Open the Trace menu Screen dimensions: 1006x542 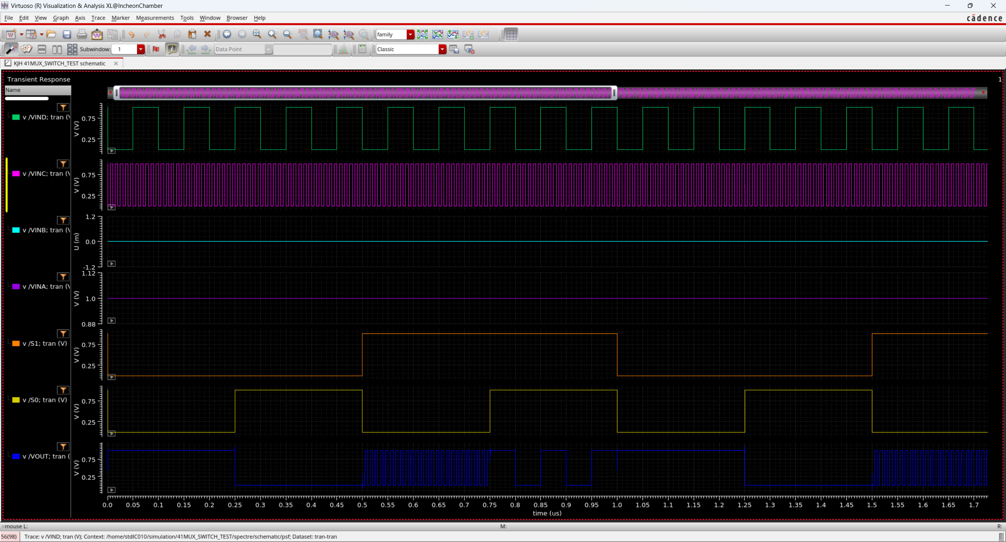point(98,18)
